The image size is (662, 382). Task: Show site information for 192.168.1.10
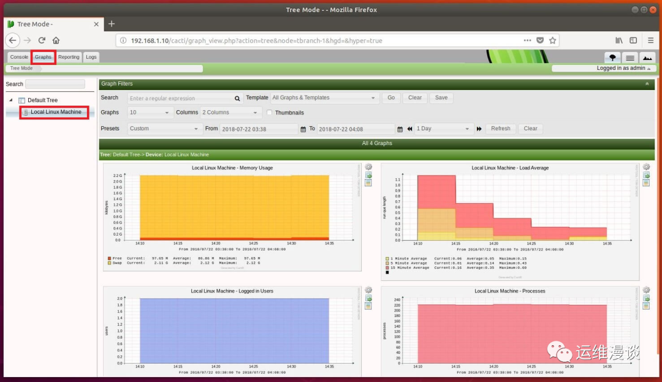coord(123,40)
